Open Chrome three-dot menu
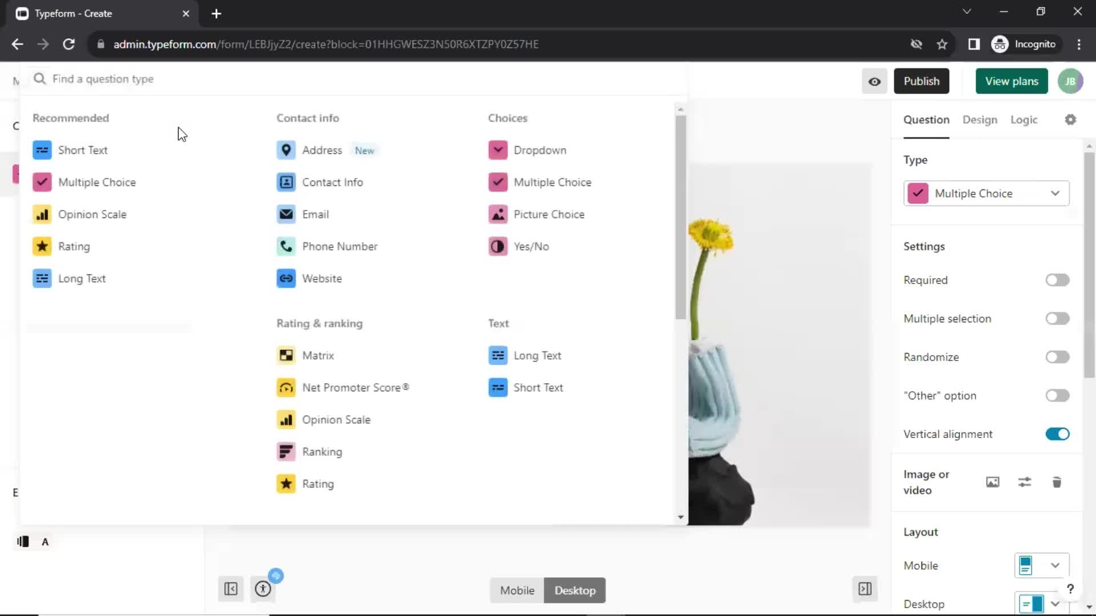Viewport: 1096px width, 616px height. click(1078, 44)
